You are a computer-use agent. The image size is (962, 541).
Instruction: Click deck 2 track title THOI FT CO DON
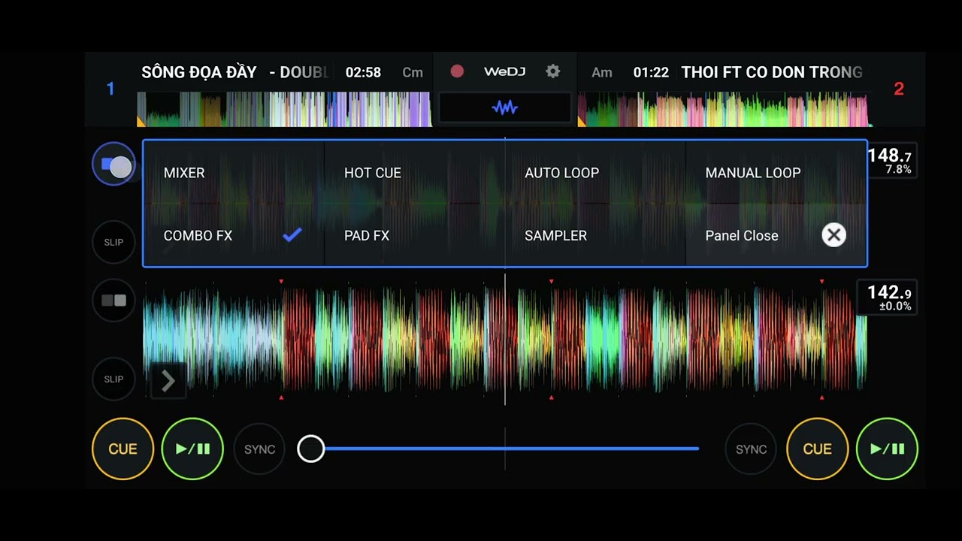click(x=772, y=72)
